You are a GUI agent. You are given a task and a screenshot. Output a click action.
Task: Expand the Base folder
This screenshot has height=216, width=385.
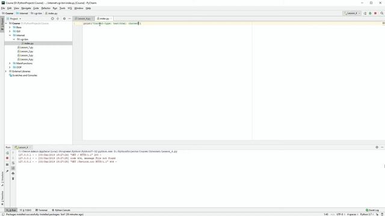click(10, 28)
